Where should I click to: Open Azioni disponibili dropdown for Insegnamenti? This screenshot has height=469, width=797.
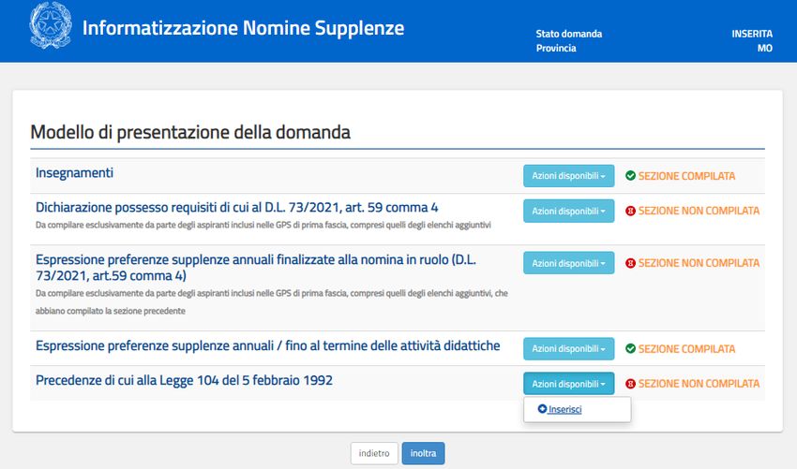click(568, 176)
